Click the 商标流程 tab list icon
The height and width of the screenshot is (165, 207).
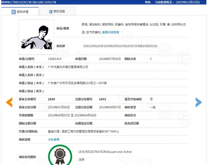click(51, 12)
